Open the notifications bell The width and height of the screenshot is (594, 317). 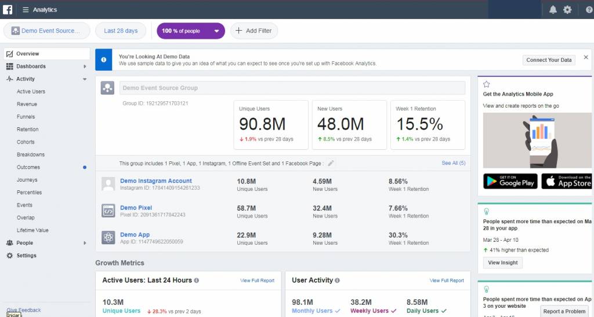pos(553,10)
